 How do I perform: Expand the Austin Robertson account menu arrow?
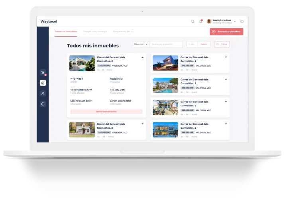point(235,22)
